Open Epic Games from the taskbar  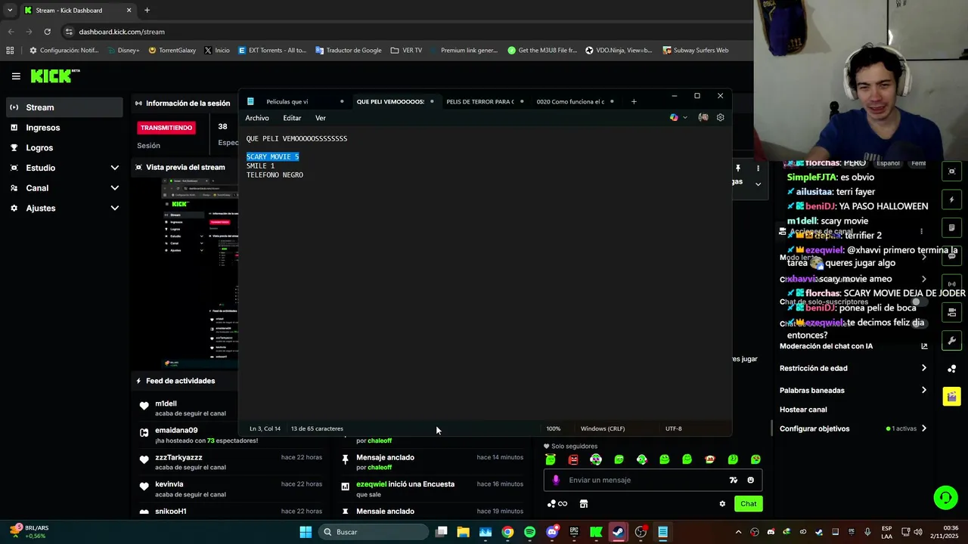point(574,532)
